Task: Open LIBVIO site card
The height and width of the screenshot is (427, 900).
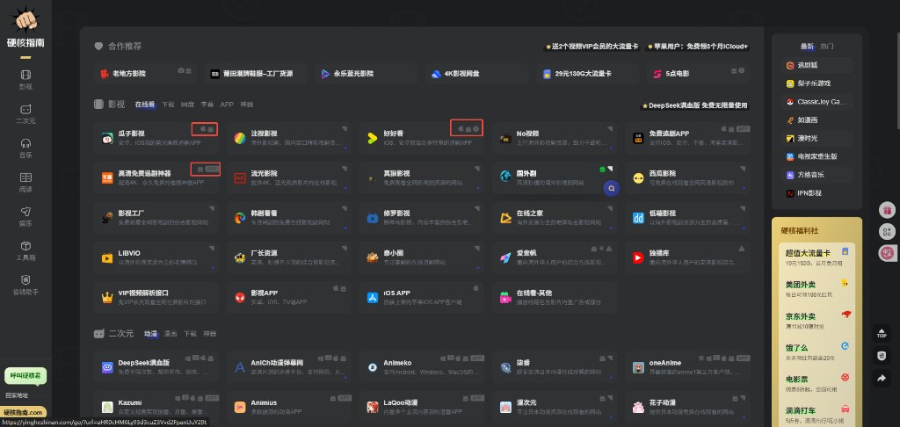Action: [x=156, y=257]
